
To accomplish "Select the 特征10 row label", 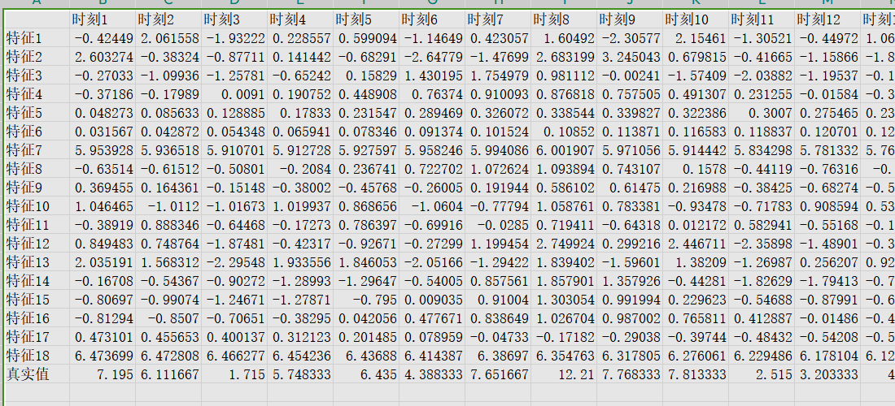I will click(x=37, y=206).
